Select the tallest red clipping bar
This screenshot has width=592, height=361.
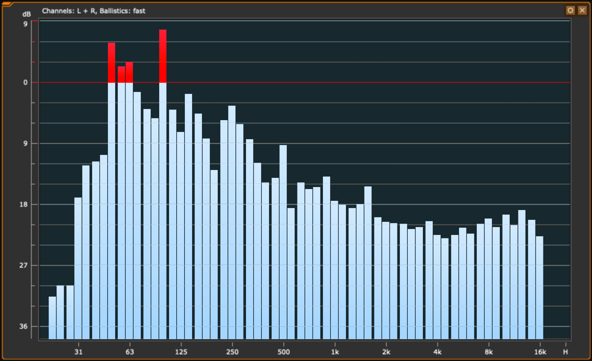(x=162, y=56)
